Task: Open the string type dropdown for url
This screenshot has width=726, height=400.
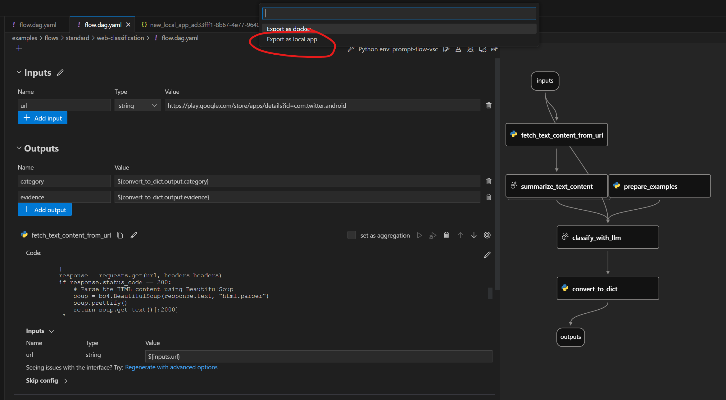Action: point(138,105)
